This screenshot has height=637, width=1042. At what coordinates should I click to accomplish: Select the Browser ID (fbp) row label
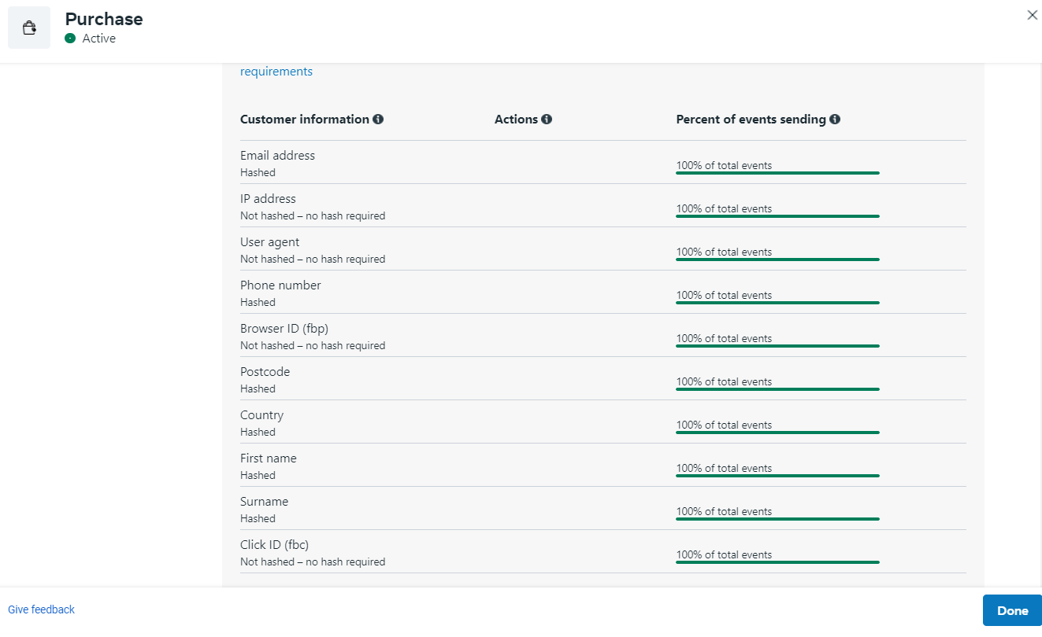tap(284, 329)
